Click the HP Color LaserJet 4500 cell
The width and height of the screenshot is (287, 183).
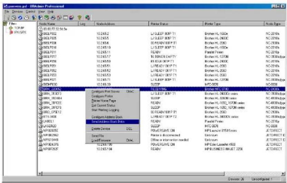(x=220, y=144)
